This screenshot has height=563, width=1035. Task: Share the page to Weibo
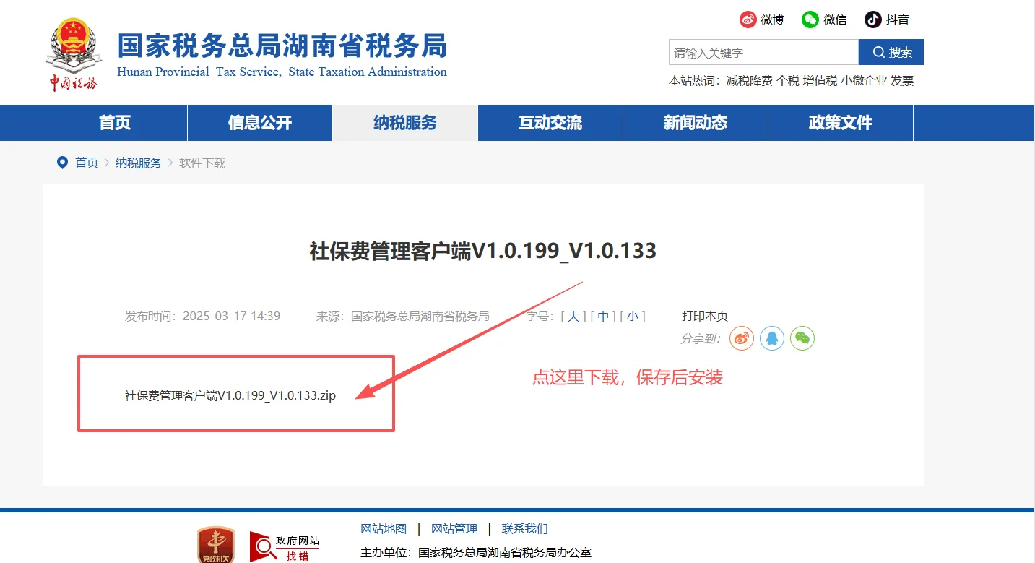(741, 338)
